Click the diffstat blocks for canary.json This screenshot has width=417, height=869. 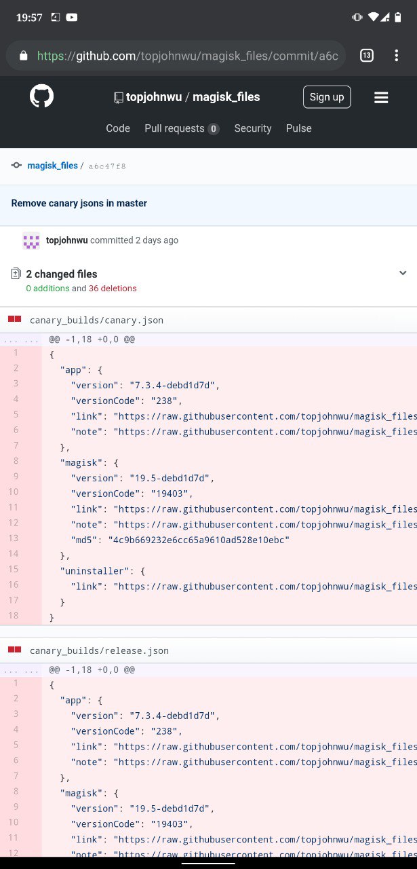pos(14,320)
